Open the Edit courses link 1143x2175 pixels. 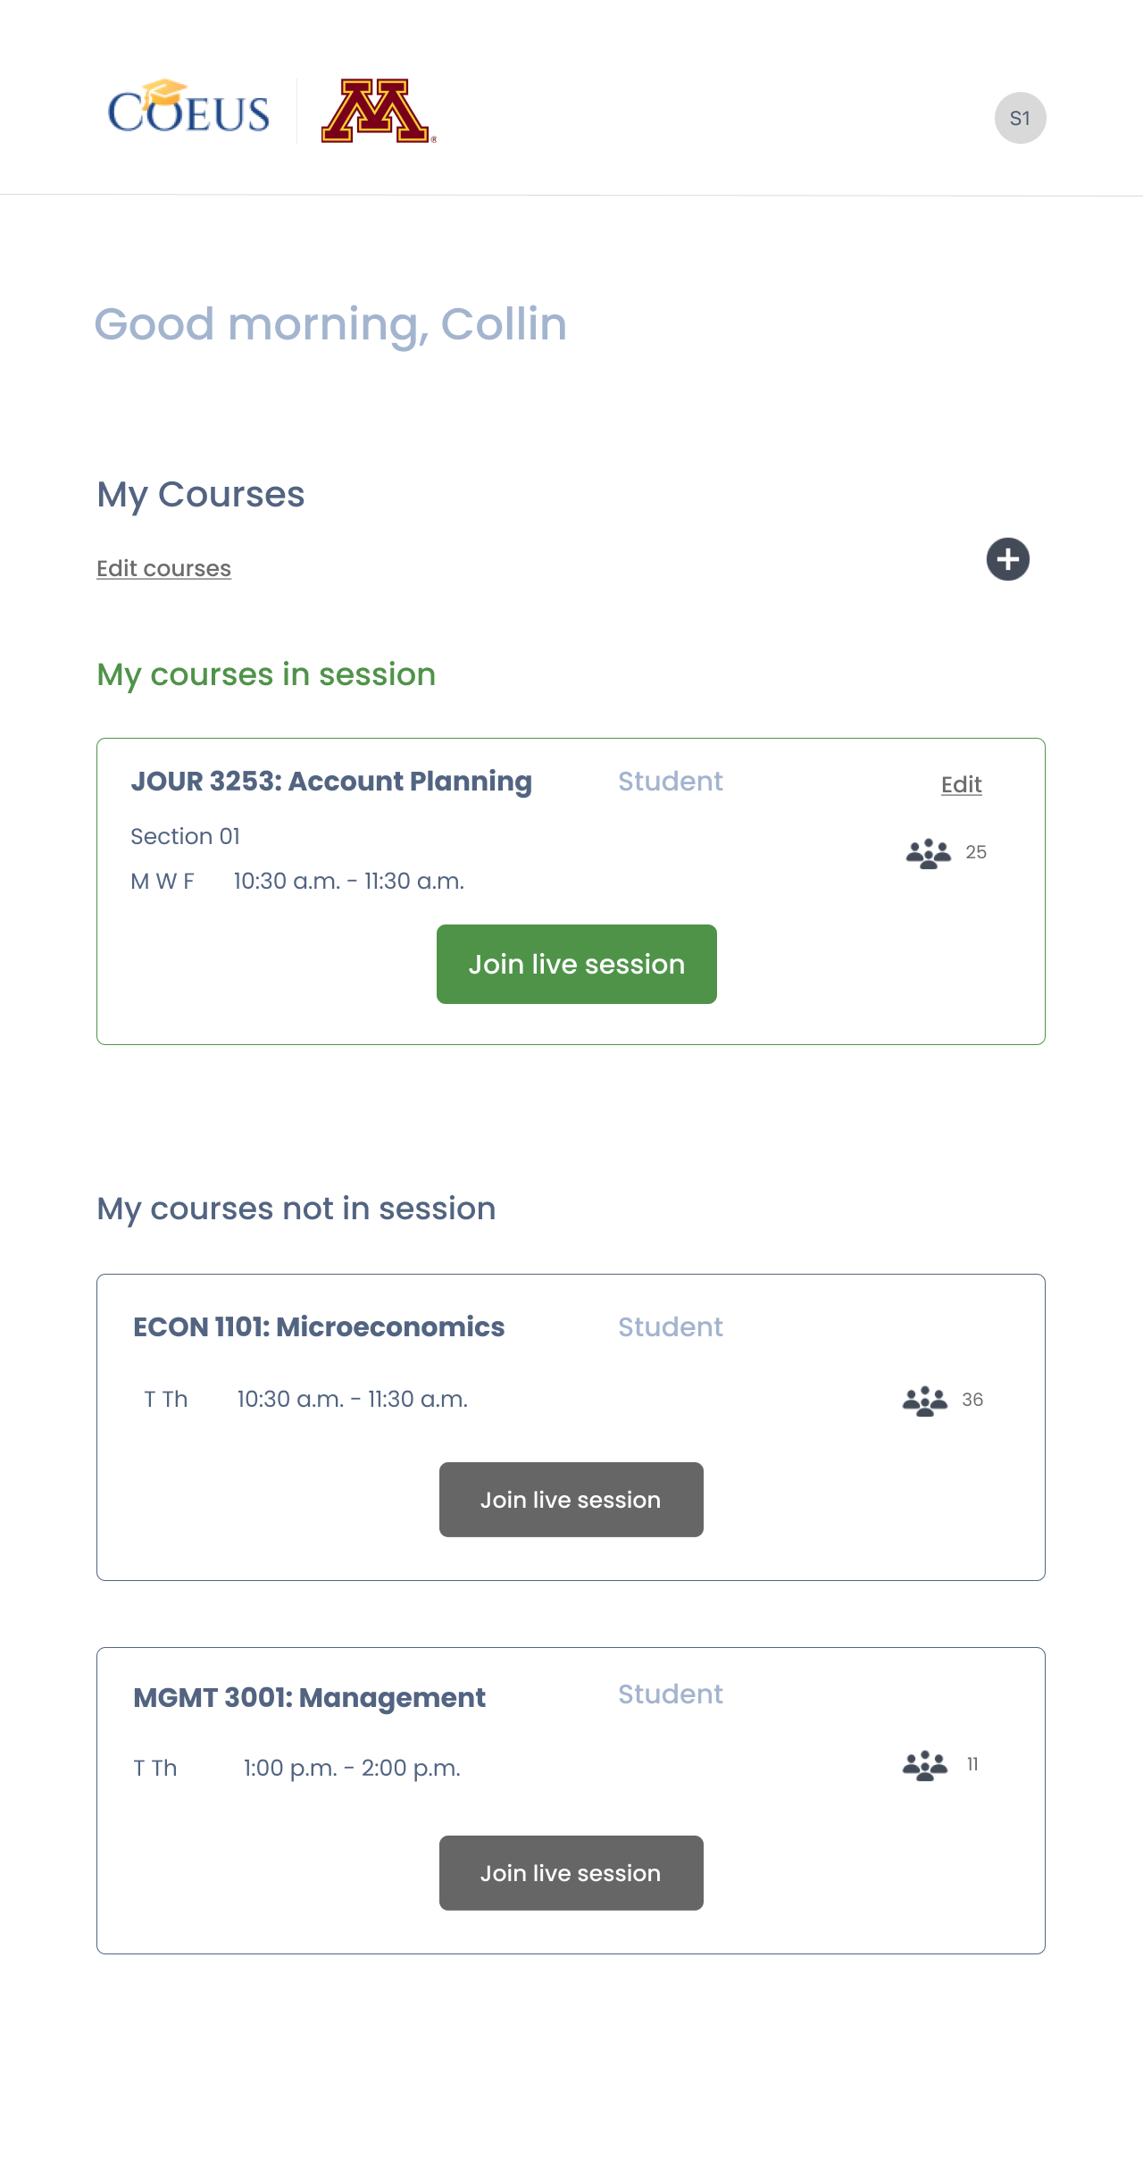click(x=163, y=569)
